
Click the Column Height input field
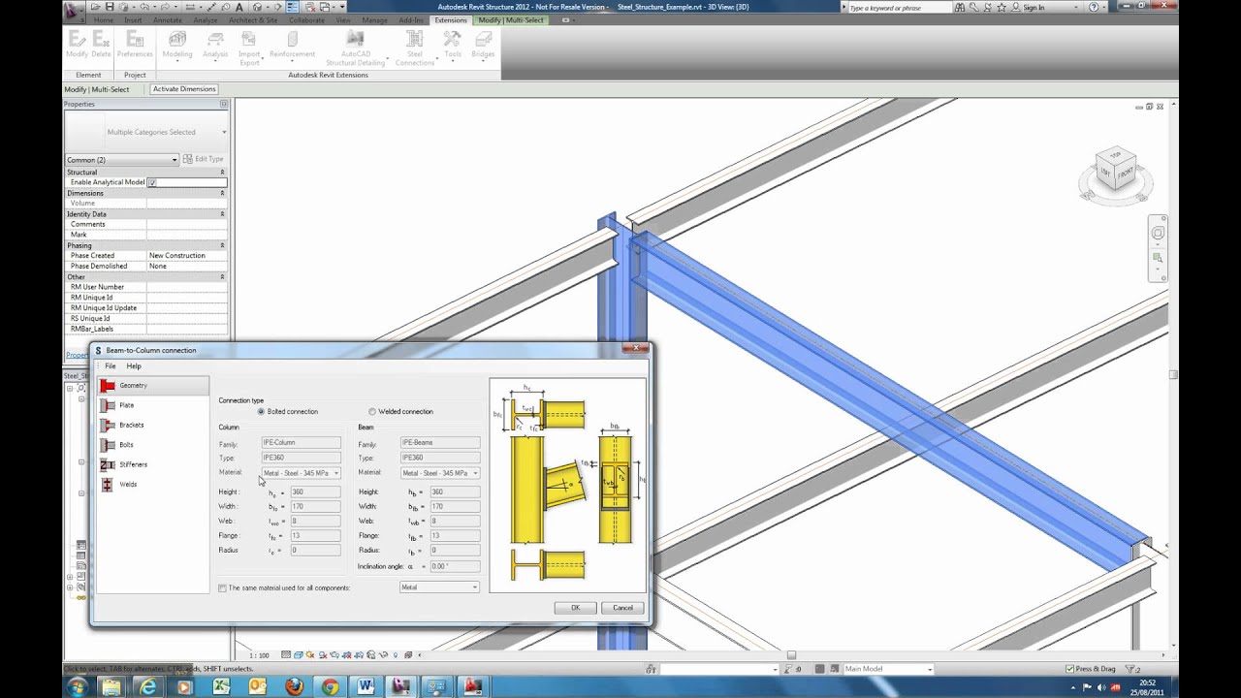click(315, 492)
